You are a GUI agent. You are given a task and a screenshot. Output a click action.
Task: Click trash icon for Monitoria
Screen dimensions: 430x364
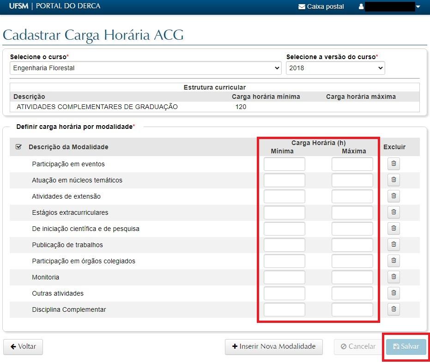click(394, 277)
